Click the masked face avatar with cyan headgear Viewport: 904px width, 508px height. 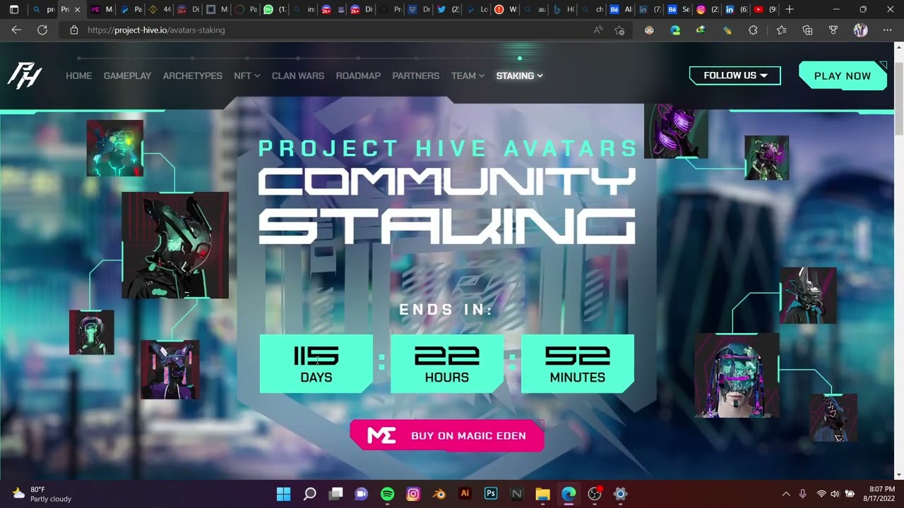[x=737, y=375]
